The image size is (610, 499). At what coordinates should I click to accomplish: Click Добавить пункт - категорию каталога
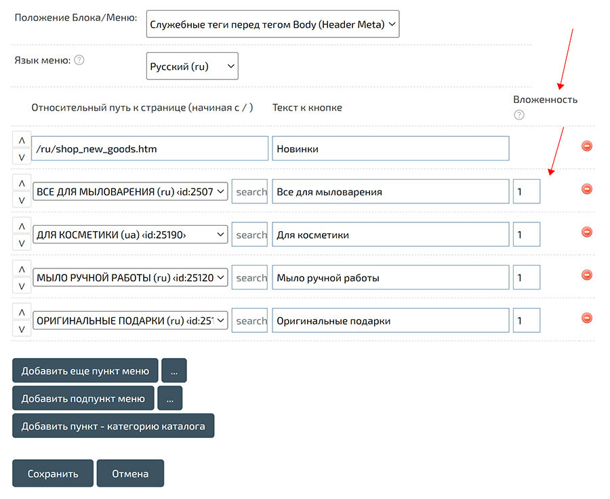pyautogui.click(x=113, y=426)
